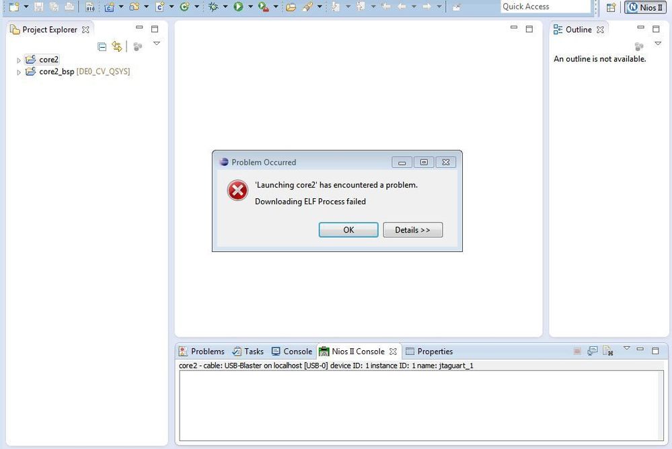Switch to the Properties tab
Screen dimensions: 672x449
(429, 352)
